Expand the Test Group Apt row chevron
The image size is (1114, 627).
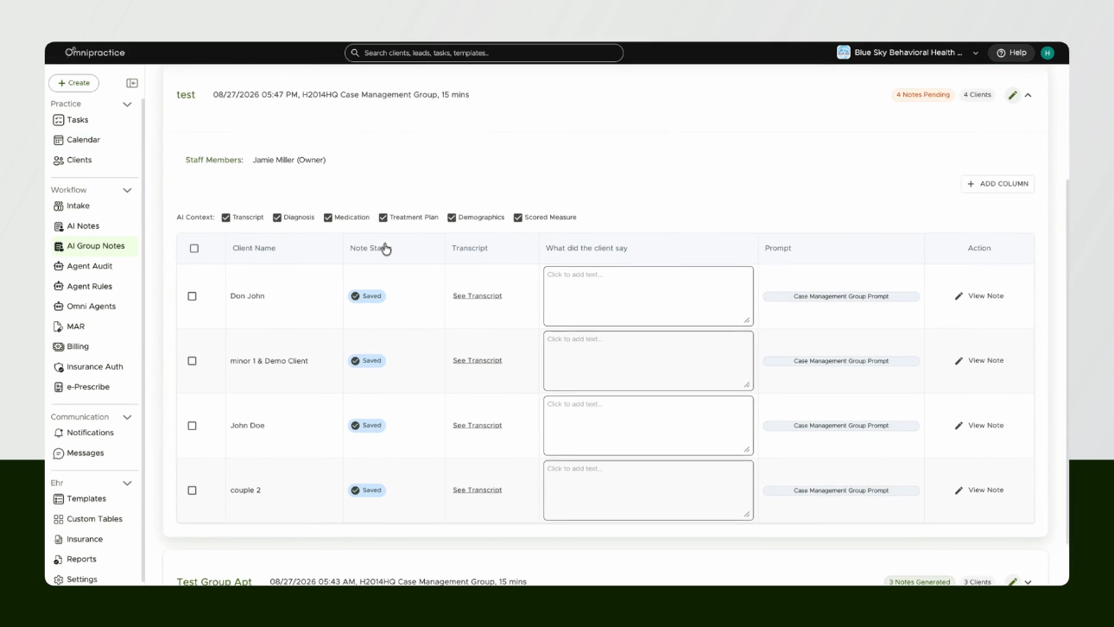tap(1028, 582)
